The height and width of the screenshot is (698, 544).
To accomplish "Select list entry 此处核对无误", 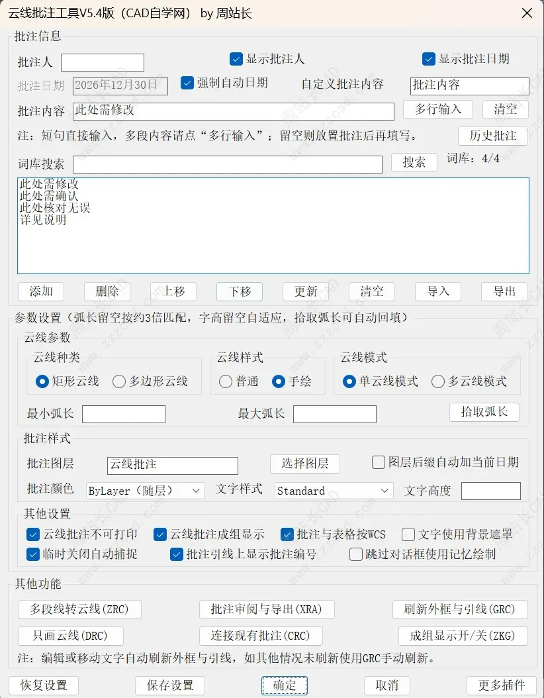I will coord(55,208).
